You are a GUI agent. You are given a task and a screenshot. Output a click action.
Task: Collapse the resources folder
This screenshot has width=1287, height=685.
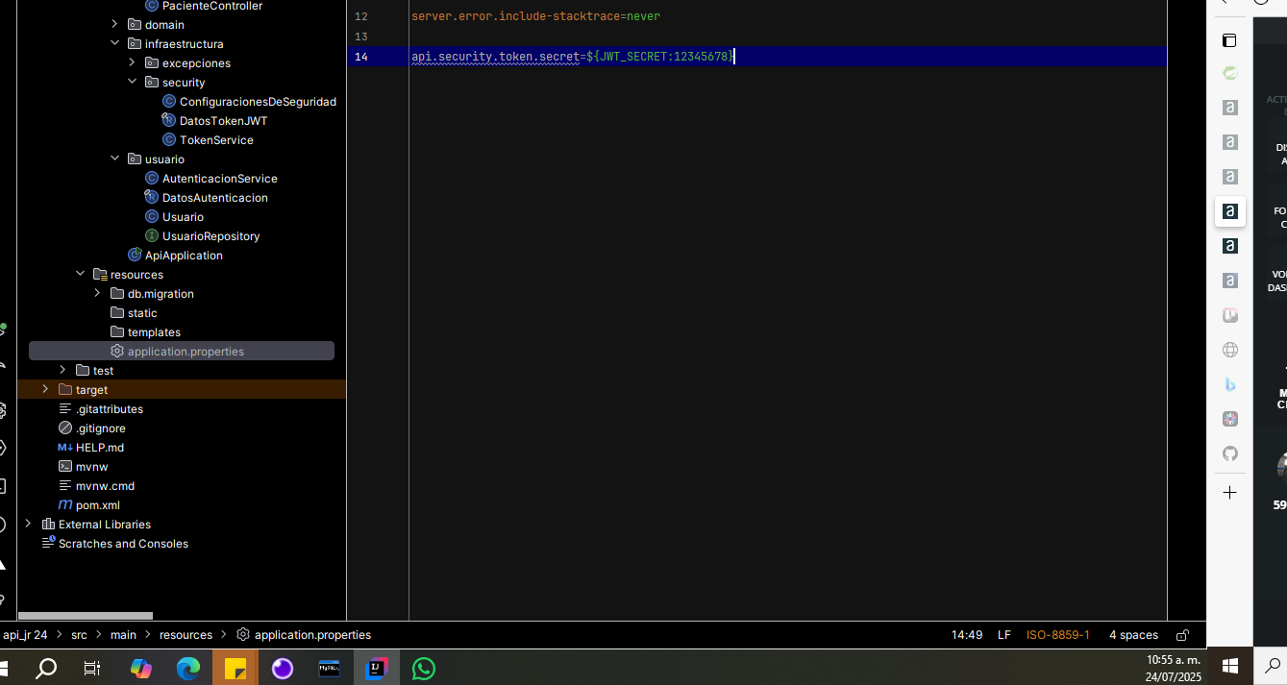pos(80,274)
